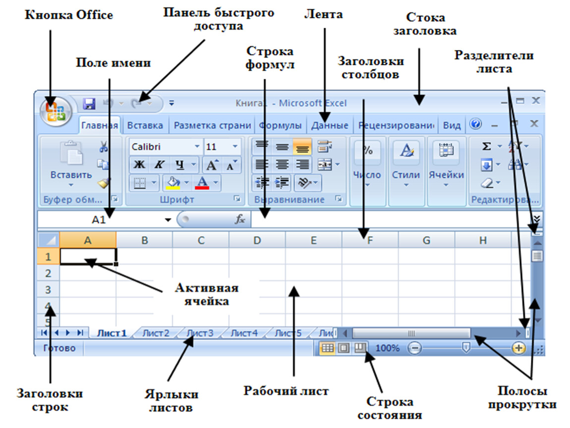The image size is (570, 428).
Task: Select all cells with corner triangle
Action: tap(49, 240)
